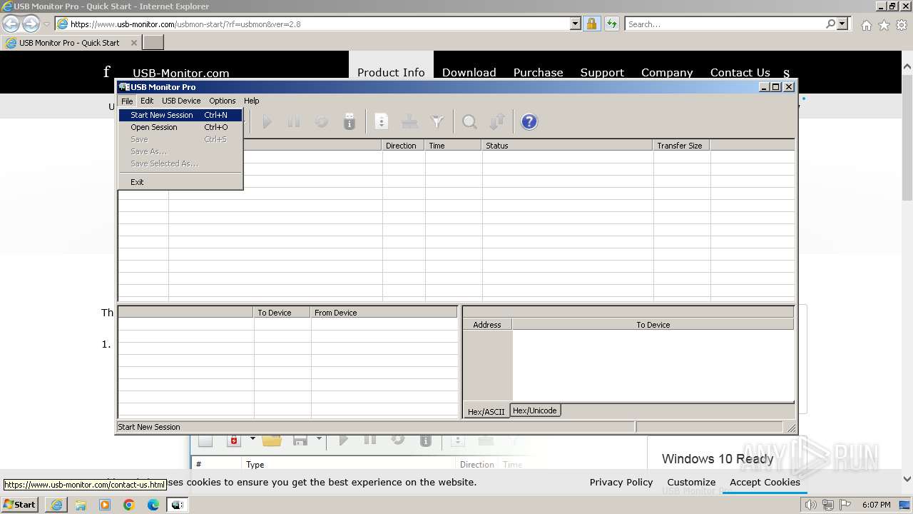Click the Windows Start button
Image resolution: width=913 pixels, height=514 pixels.
coord(20,505)
